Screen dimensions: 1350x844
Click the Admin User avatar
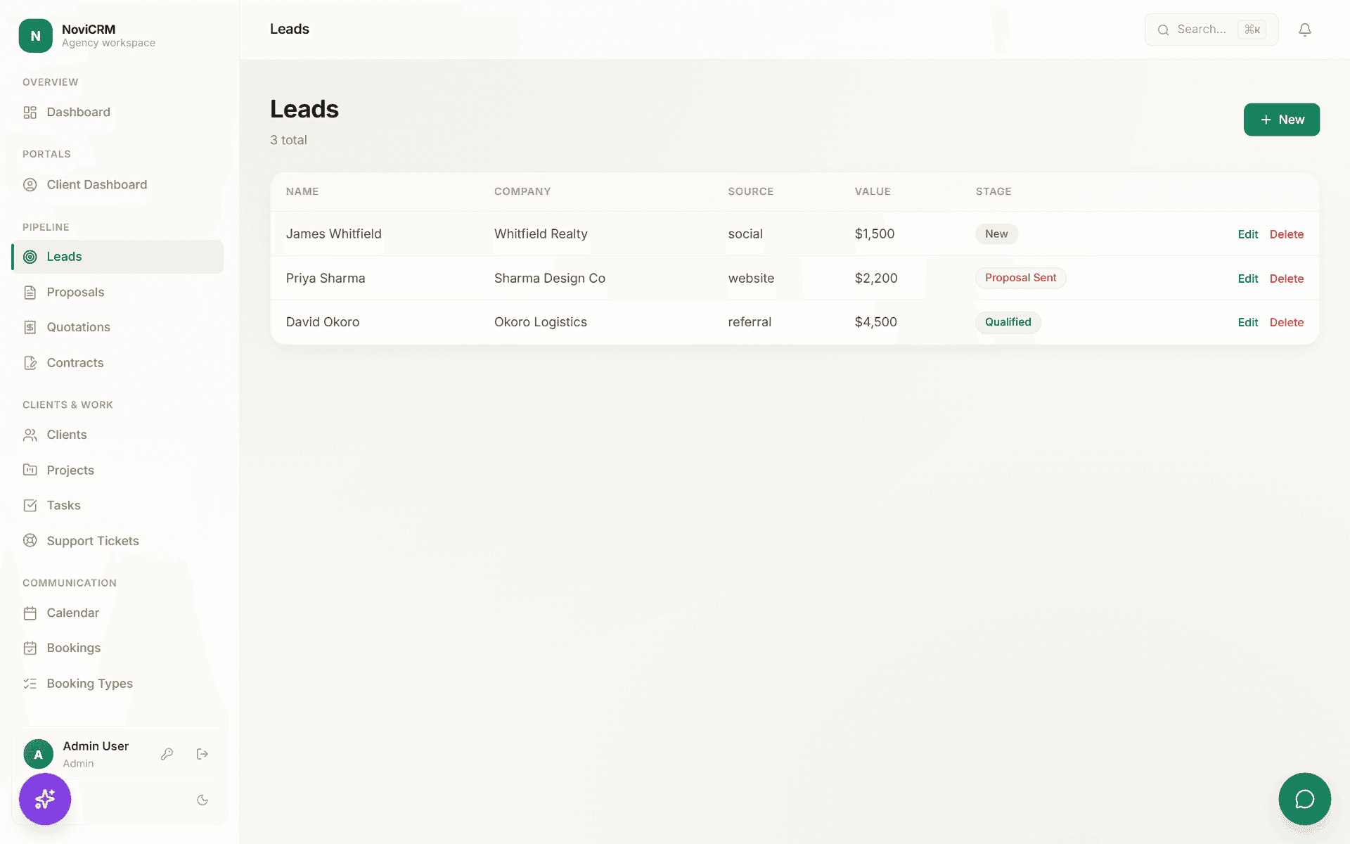38,754
